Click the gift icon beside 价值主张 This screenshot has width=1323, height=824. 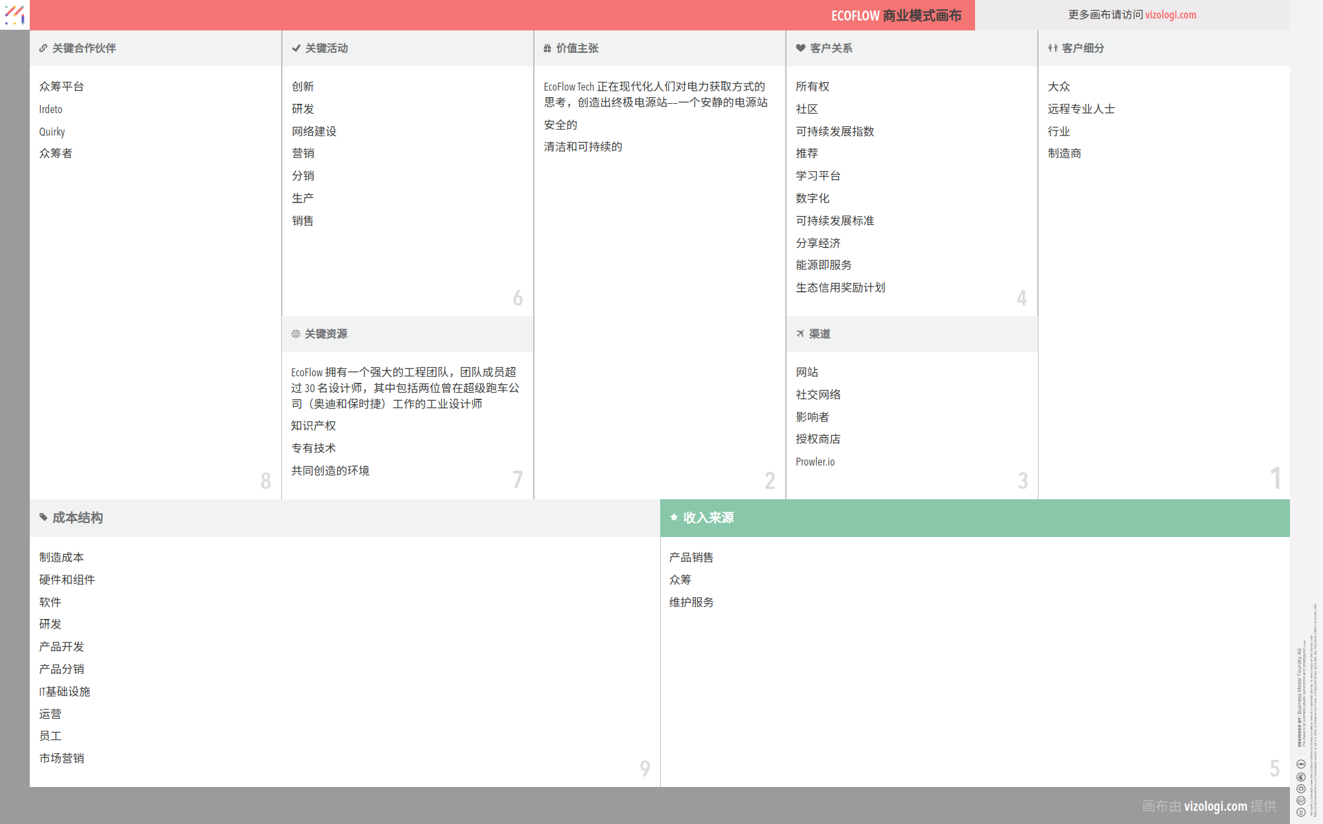click(547, 48)
